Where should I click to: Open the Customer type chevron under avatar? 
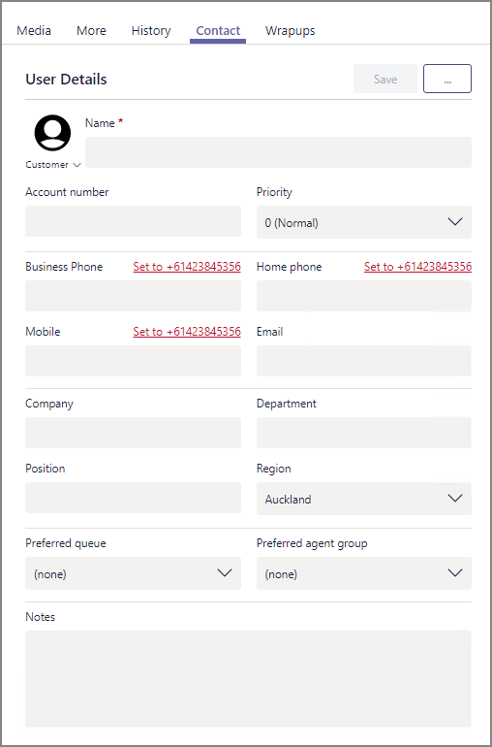click(x=77, y=165)
